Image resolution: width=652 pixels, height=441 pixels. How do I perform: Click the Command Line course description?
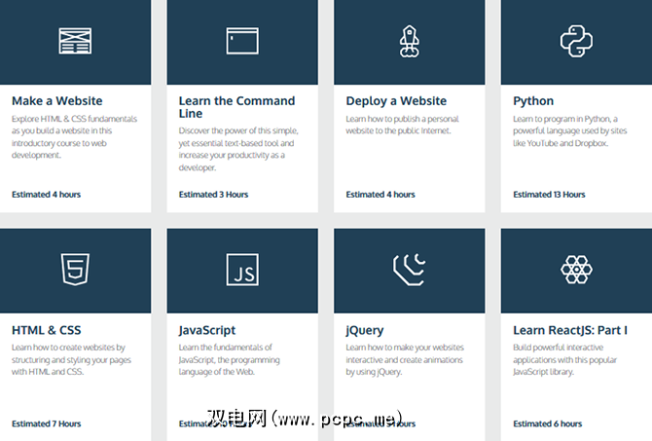click(238, 149)
